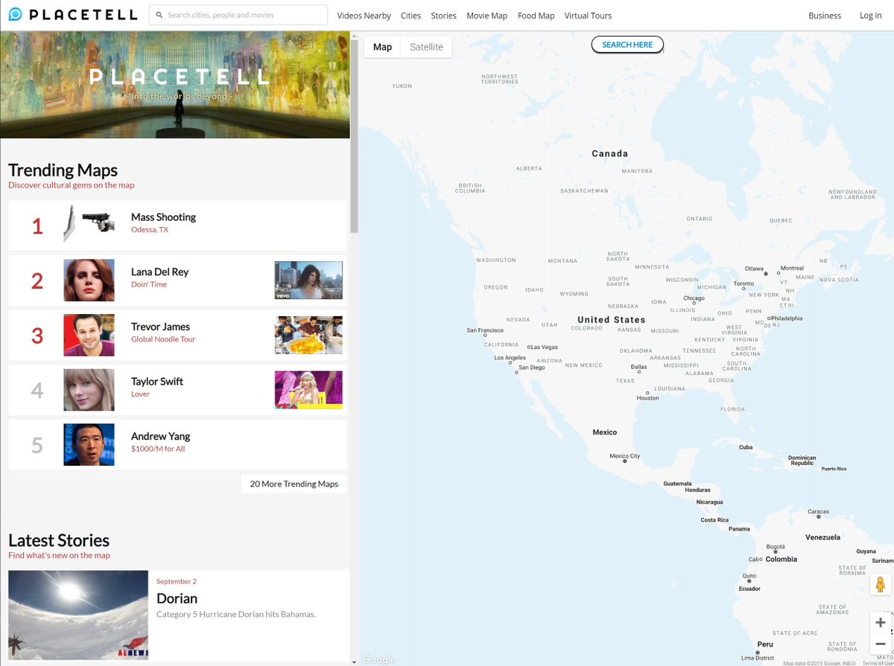Open Lana Del Rey title link
Image resolution: width=894 pixels, height=666 pixels.
coord(159,272)
